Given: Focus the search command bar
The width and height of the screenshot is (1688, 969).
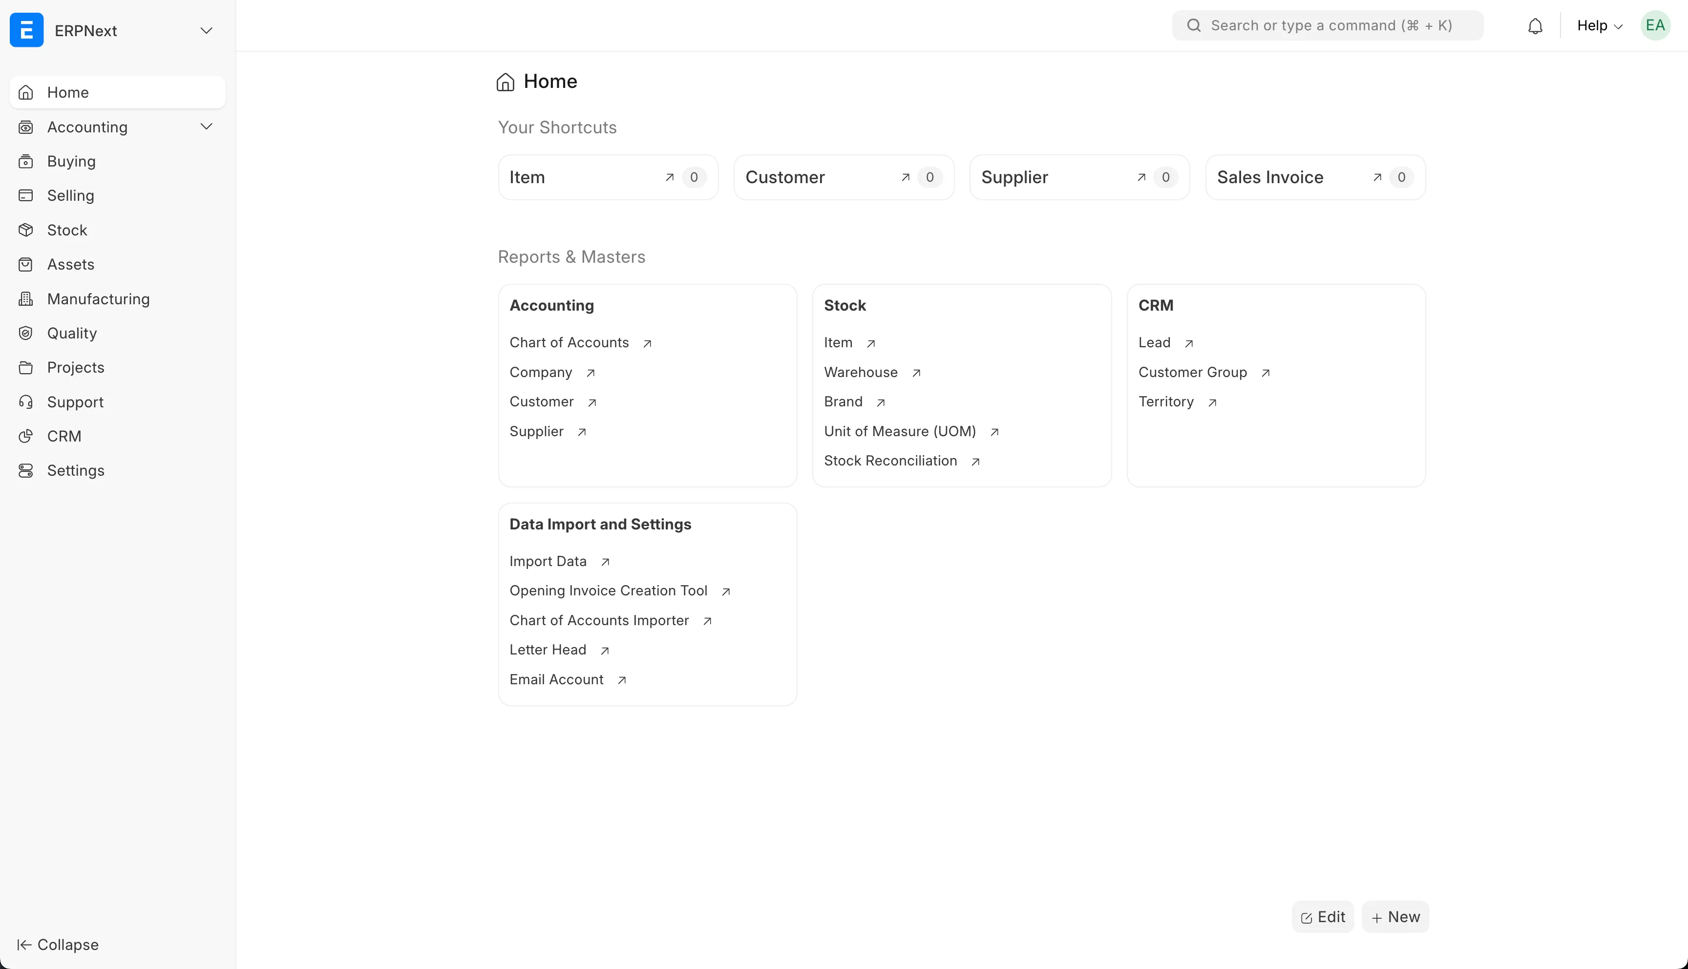Looking at the screenshot, I should (1328, 25).
